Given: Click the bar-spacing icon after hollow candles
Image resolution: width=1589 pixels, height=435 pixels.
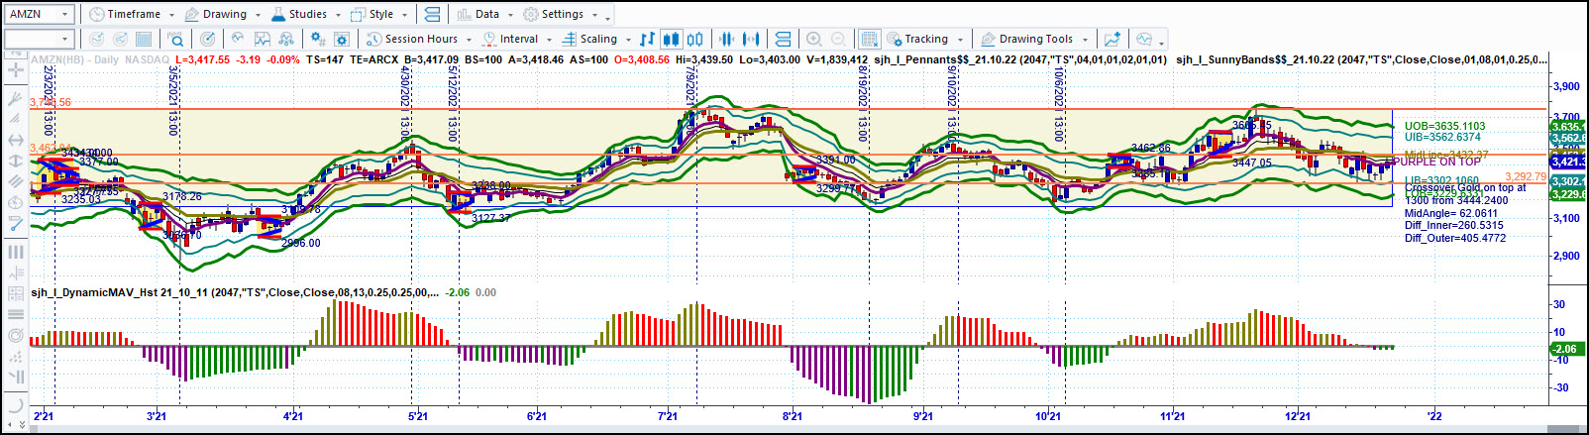Looking at the screenshot, I should (x=726, y=39).
